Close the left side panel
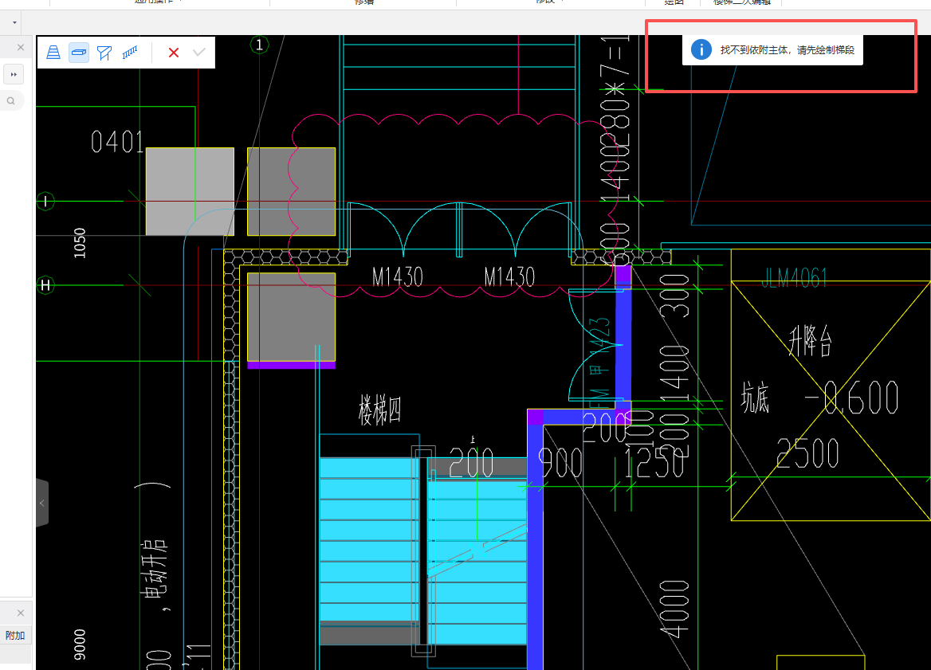 click(x=21, y=48)
